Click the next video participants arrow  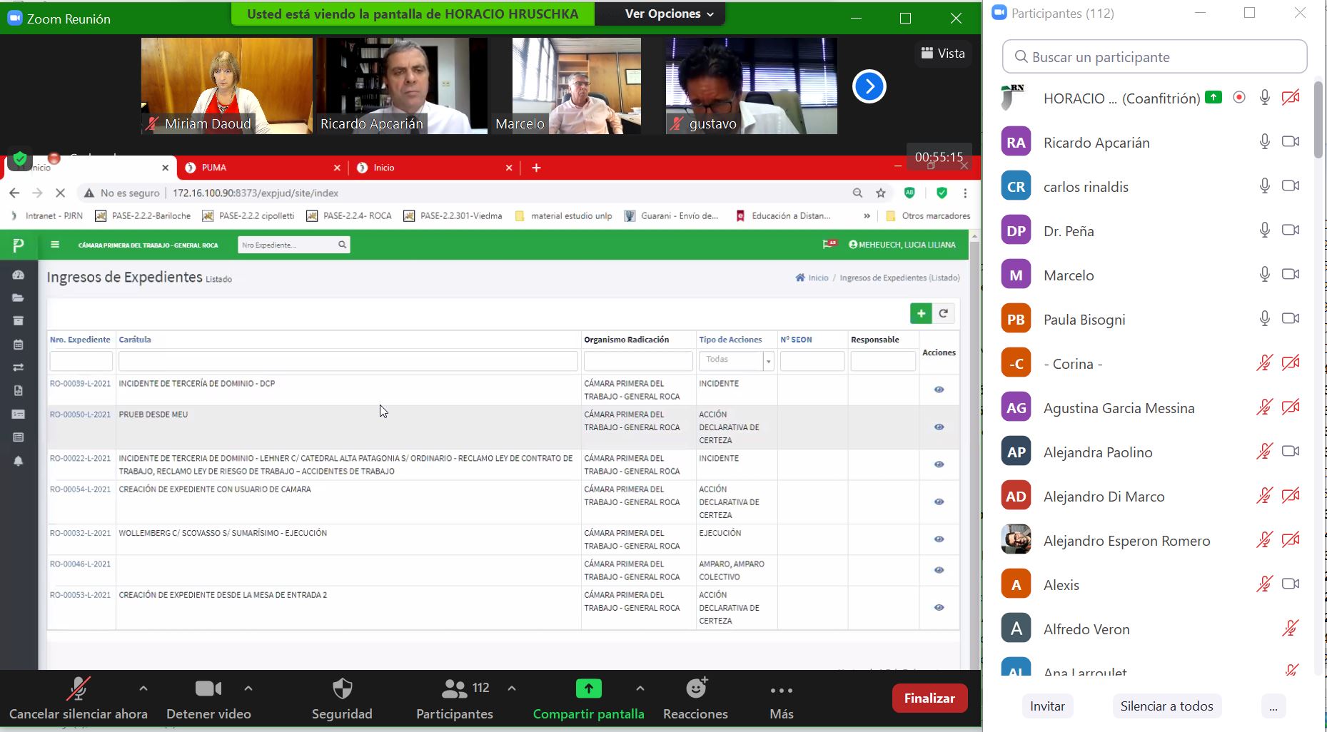pyautogui.click(x=869, y=86)
